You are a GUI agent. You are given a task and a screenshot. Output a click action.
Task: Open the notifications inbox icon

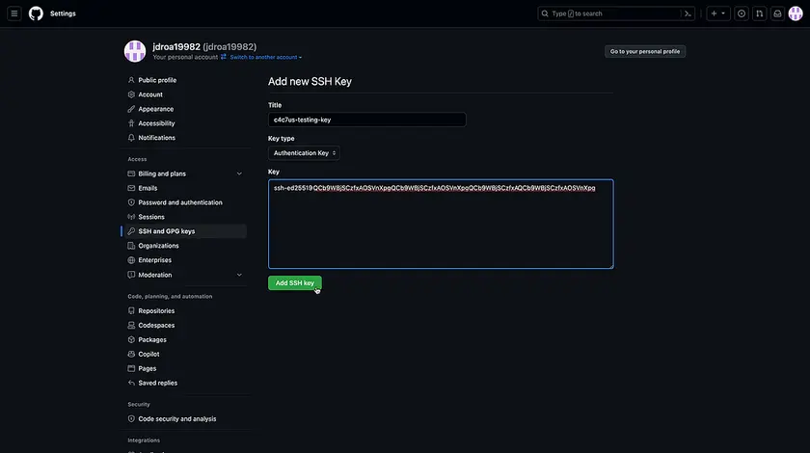[777, 13]
